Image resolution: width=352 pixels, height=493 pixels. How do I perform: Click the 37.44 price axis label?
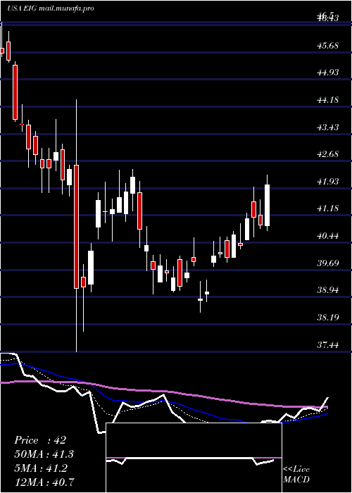coord(328,345)
